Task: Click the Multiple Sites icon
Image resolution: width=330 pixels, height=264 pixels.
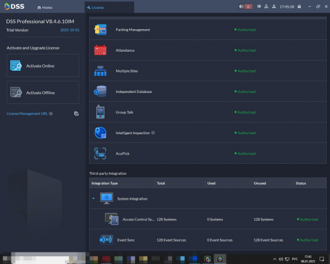Action: point(101,71)
